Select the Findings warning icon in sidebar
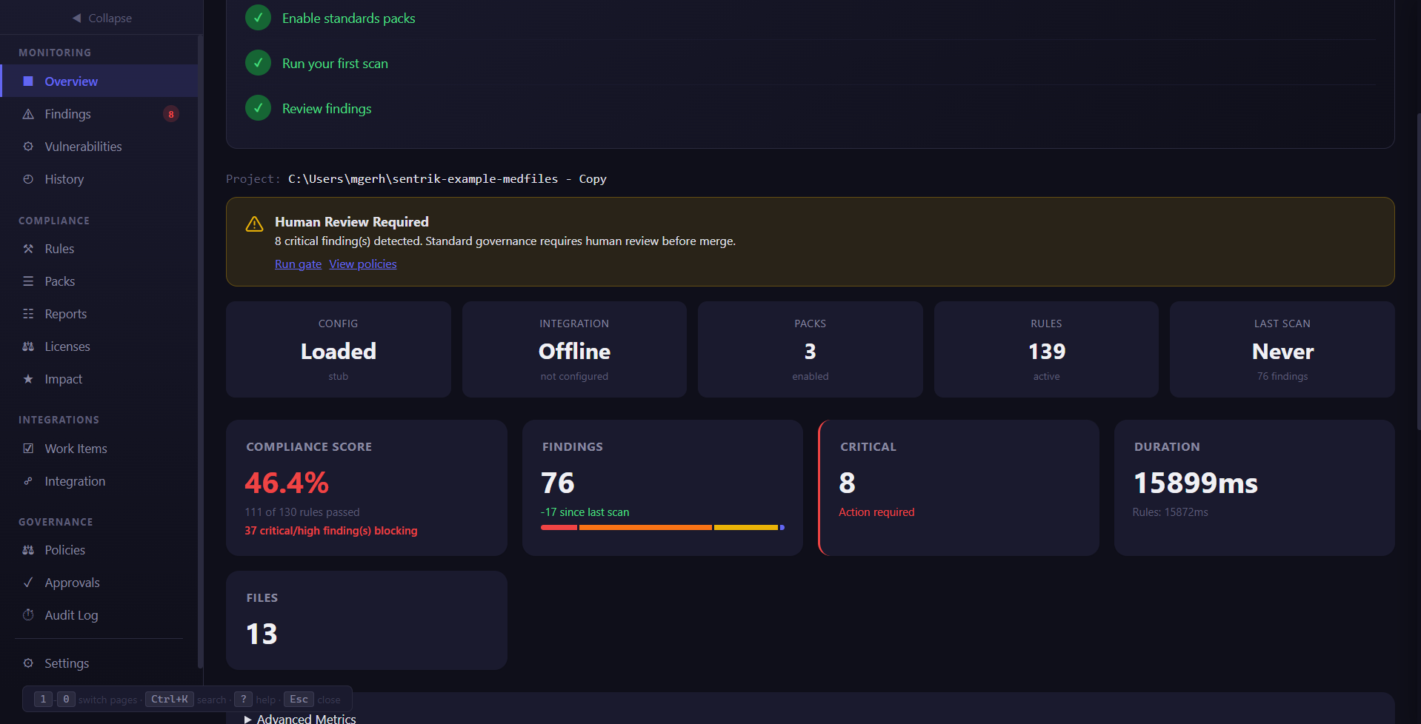 tap(27, 113)
